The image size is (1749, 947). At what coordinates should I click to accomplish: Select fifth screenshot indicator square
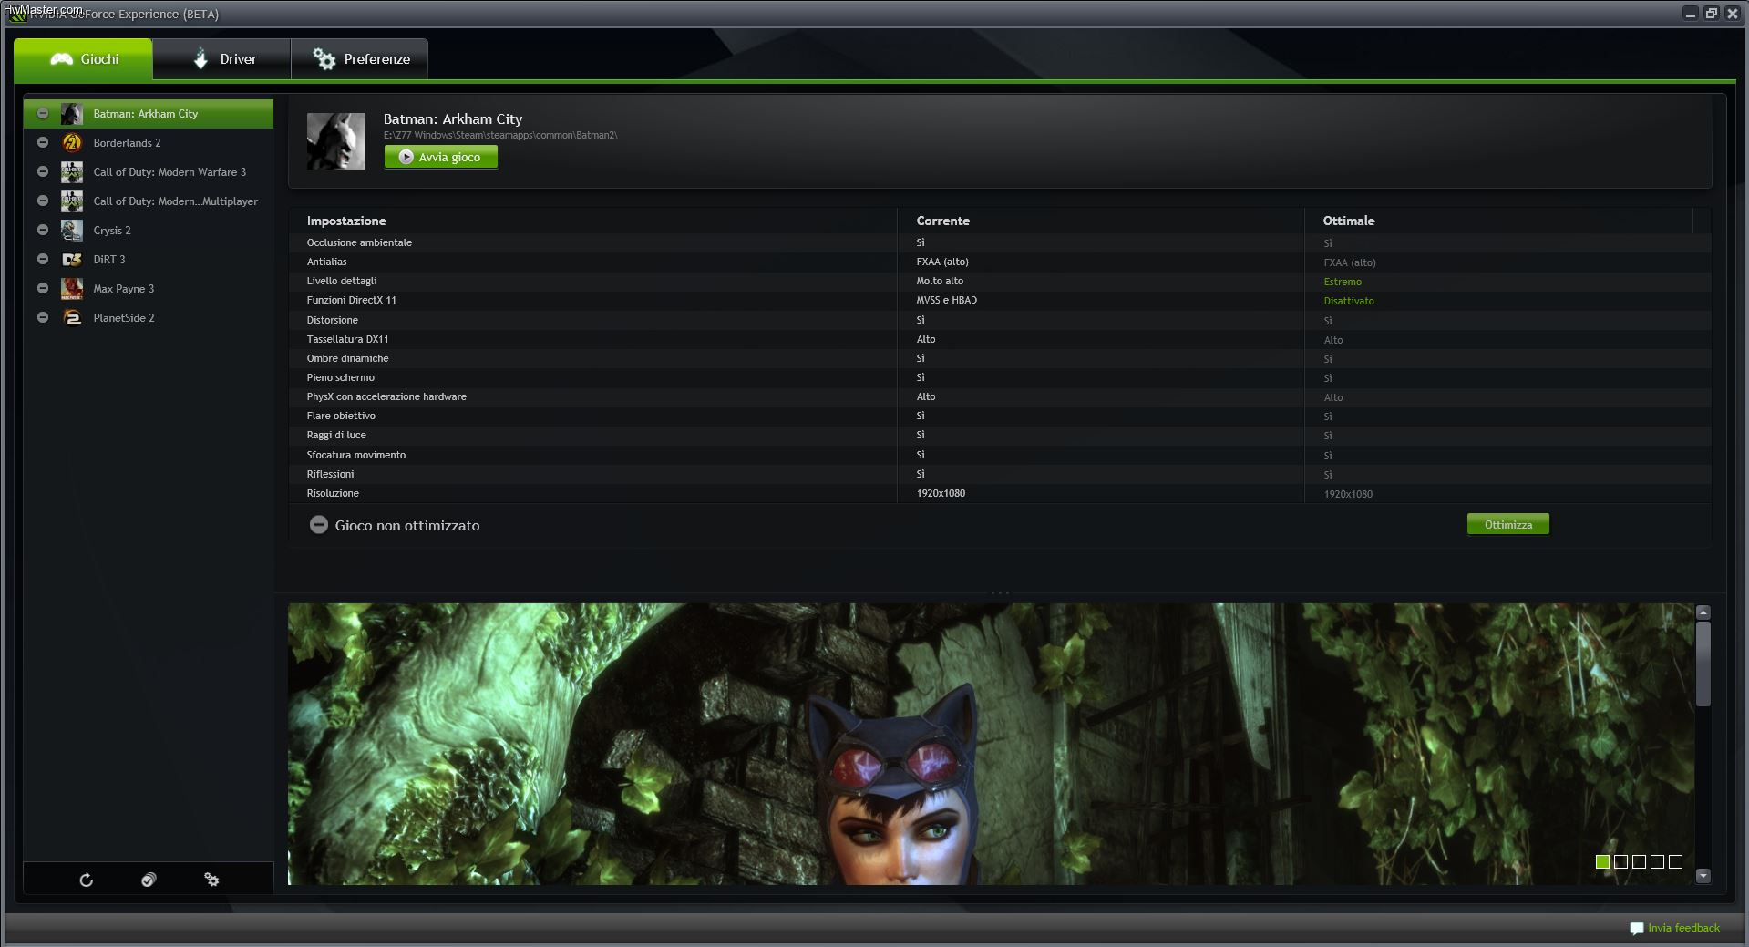(1675, 861)
